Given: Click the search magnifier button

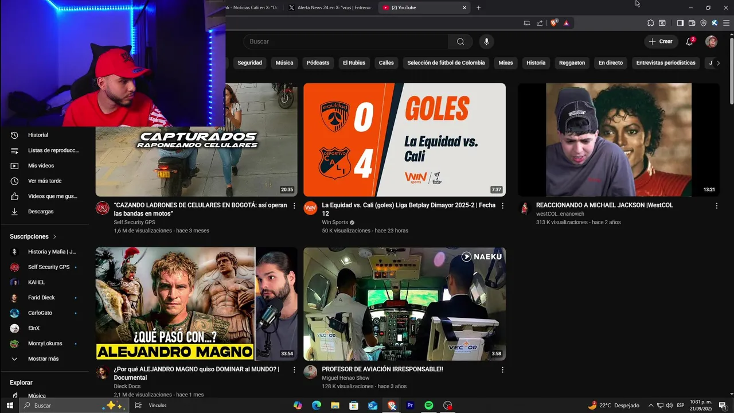Looking at the screenshot, I should coord(460,41).
